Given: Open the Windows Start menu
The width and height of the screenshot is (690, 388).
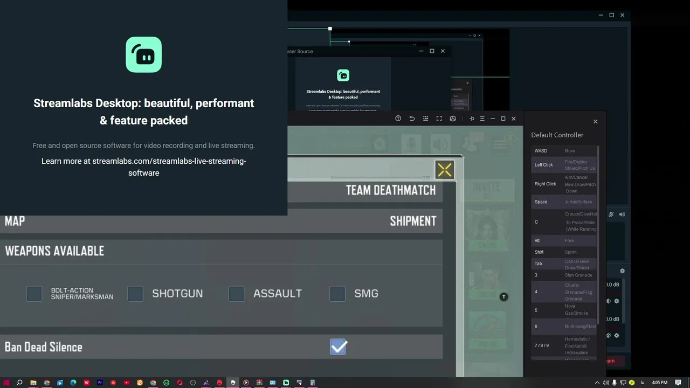Looking at the screenshot, I should (x=6, y=383).
